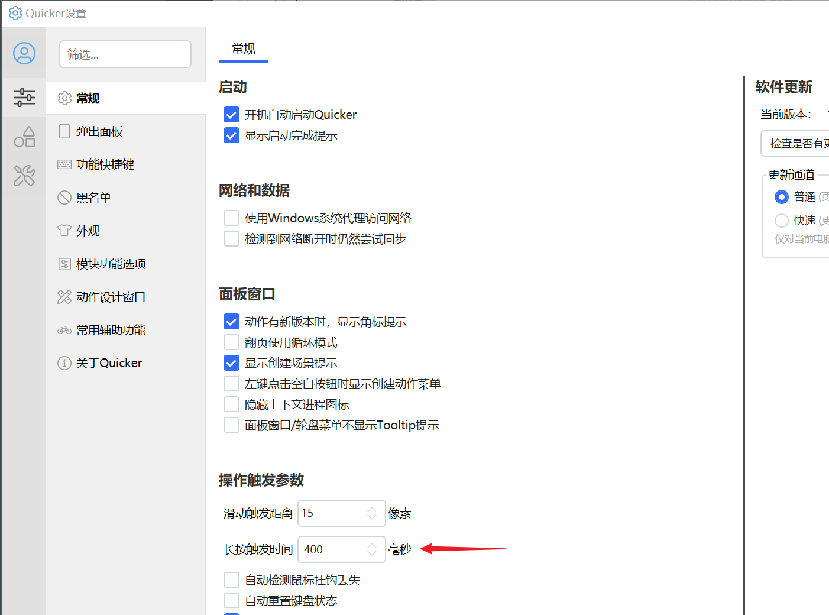The width and height of the screenshot is (829, 615).
Task: Enable 翻页使用循环模式
Action: [232, 342]
